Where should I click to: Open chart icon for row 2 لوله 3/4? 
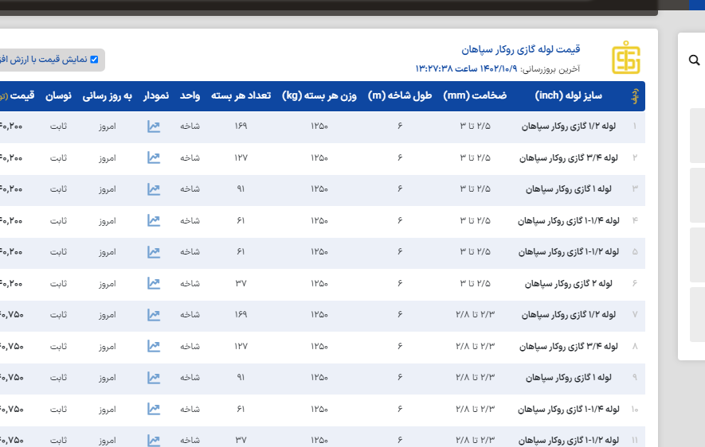coord(154,157)
